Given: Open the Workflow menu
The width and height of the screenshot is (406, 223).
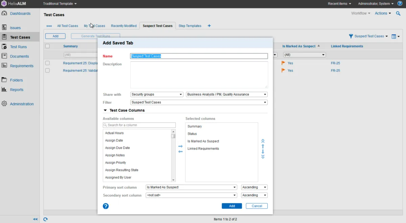Looking at the screenshot, I should click(x=361, y=14).
